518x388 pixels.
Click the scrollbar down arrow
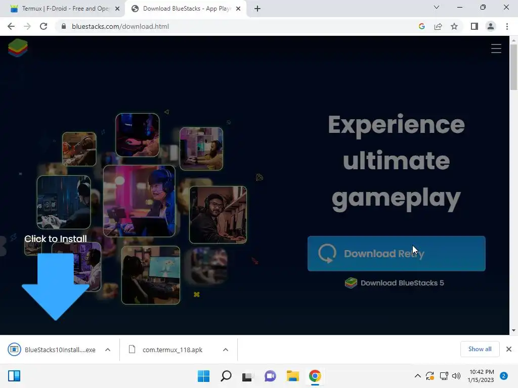click(513, 330)
